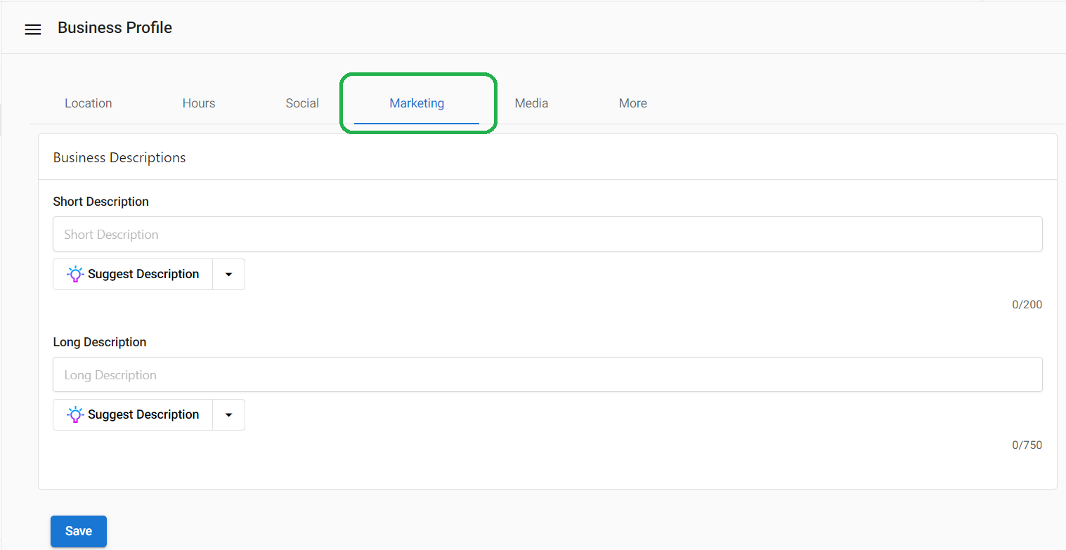Open the Hours tab
Image resolution: width=1066 pixels, height=550 pixels.
coord(198,103)
